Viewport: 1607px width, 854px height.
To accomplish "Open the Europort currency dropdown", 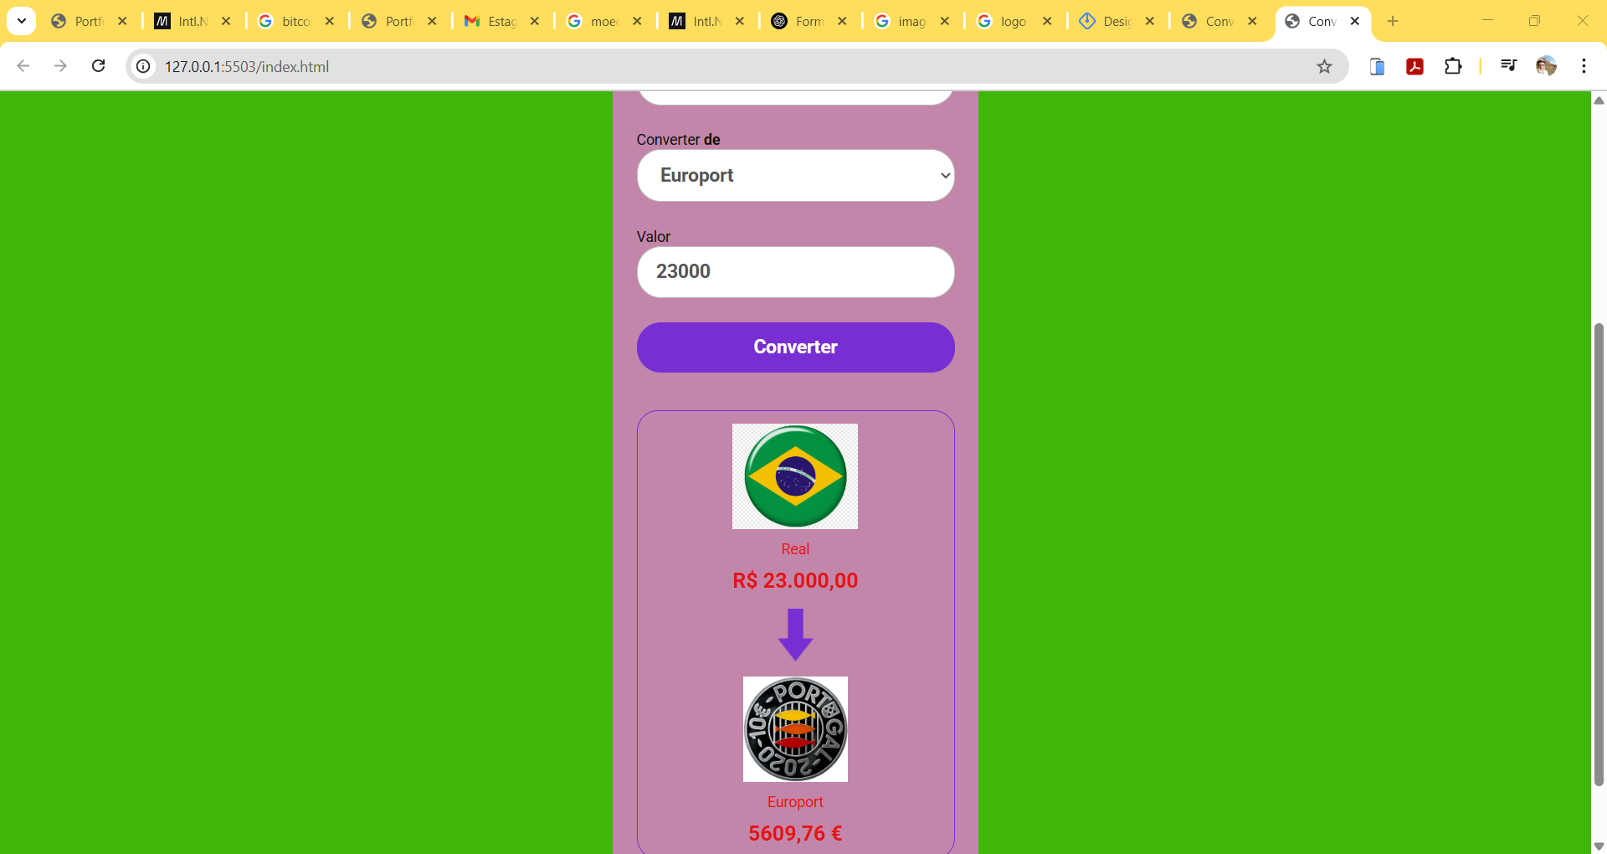I will click(x=795, y=176).
